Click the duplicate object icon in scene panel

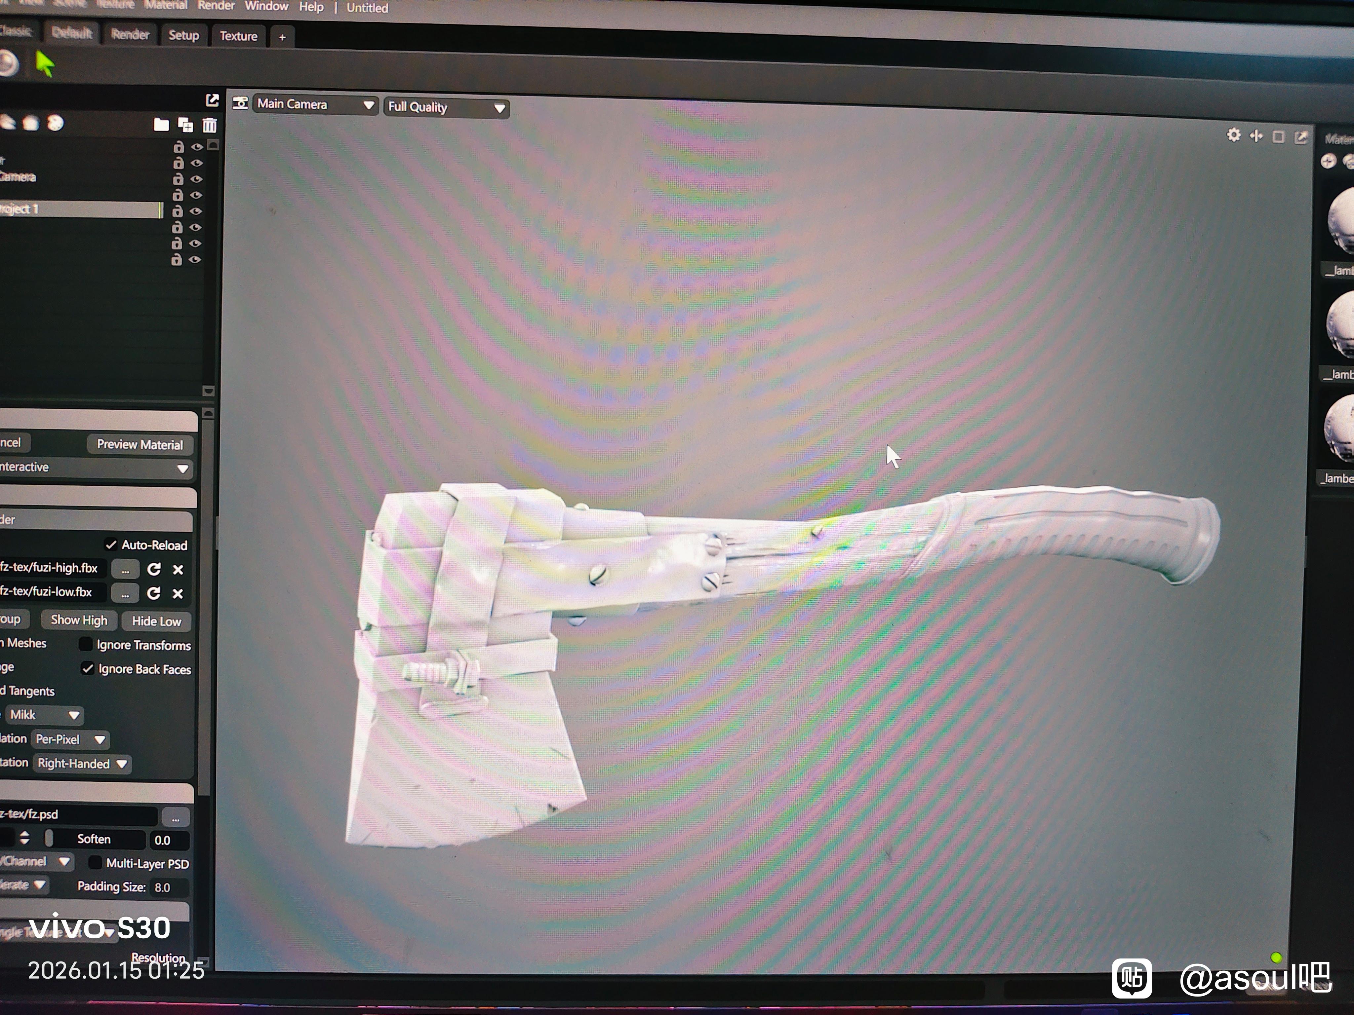185,125
